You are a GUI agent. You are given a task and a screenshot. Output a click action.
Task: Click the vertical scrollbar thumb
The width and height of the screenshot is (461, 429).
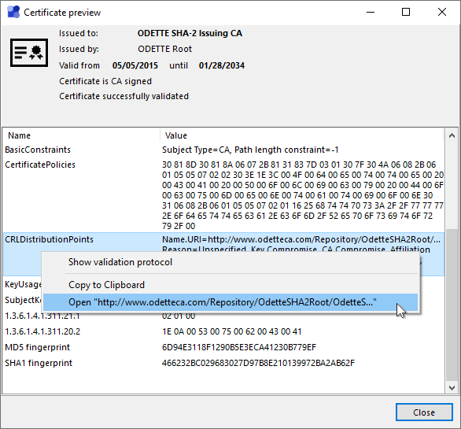coord(452,305)
